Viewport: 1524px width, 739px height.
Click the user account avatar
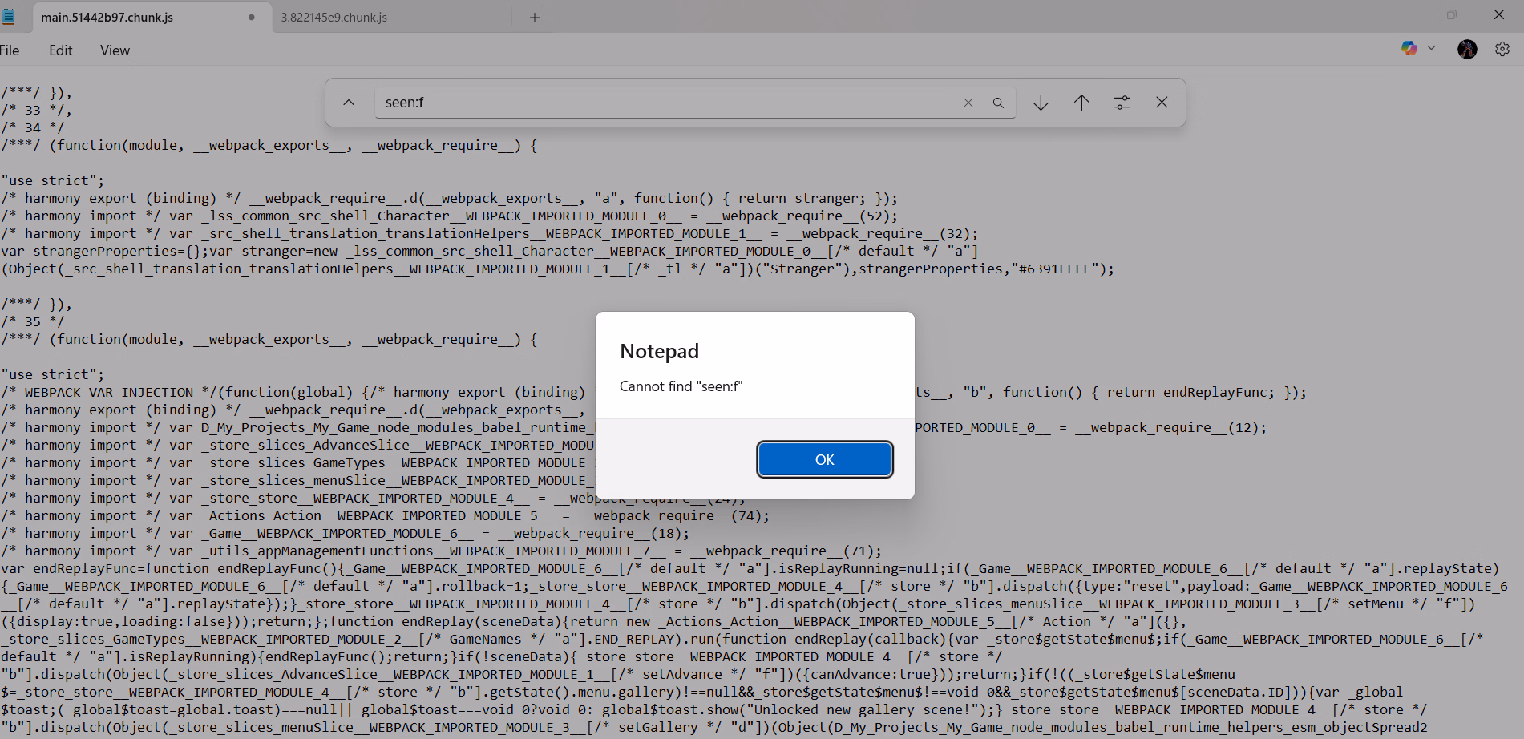(1467, 49)
